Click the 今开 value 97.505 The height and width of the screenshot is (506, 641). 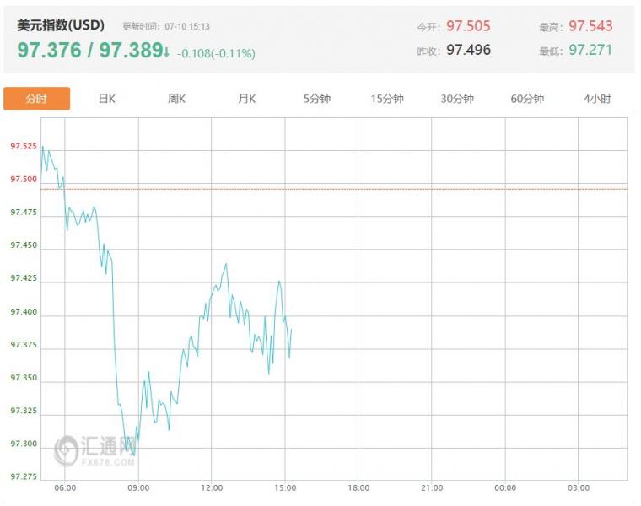click(x=468, y=26)
